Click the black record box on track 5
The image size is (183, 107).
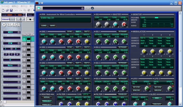(x=29, y=60)
